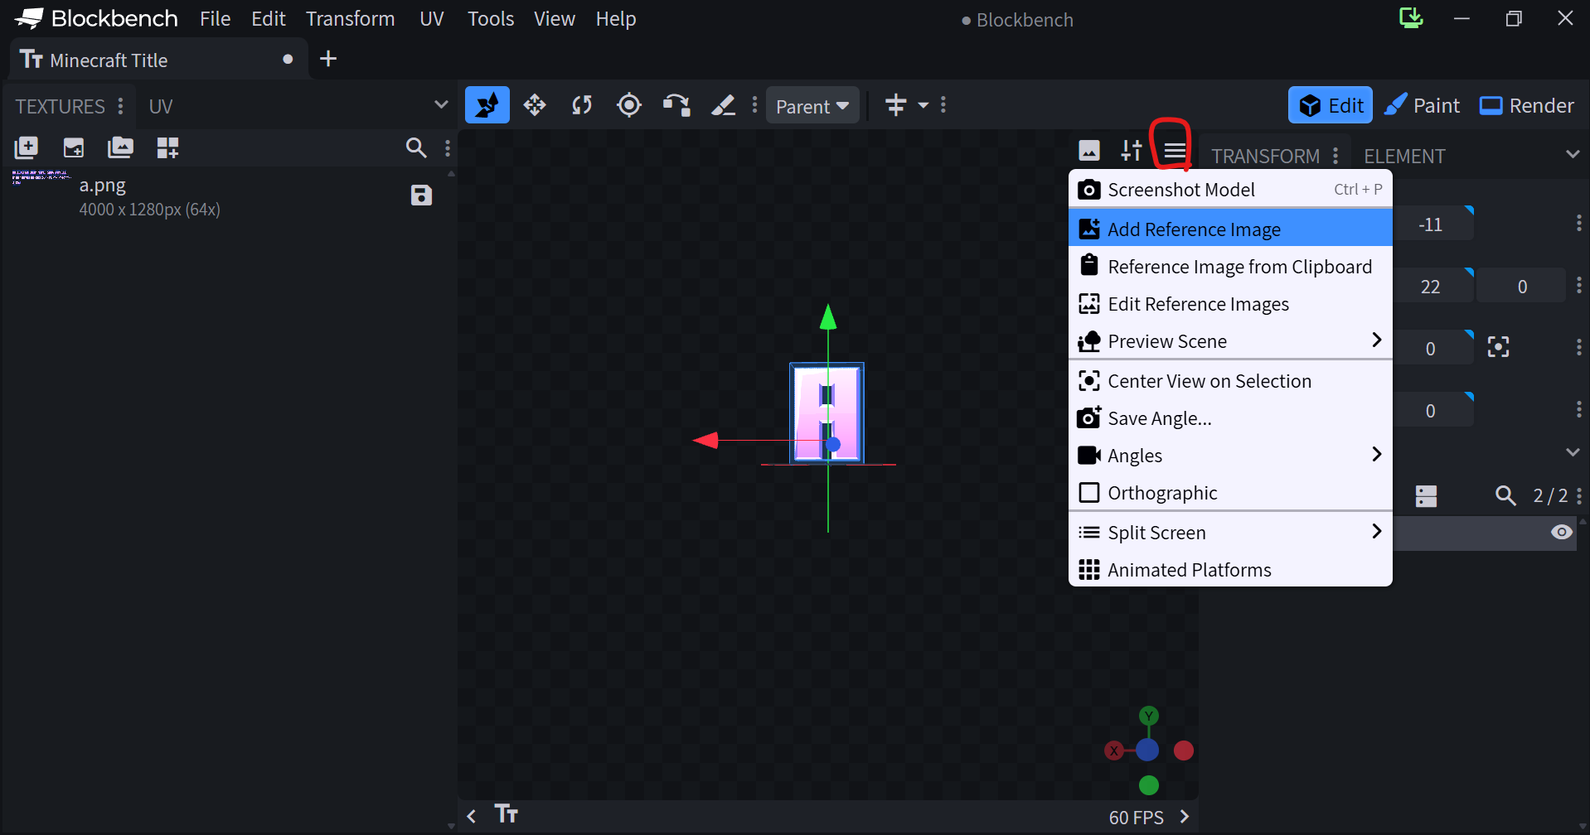Select the Pivot tool
Screen dimensions: 1590x835
(x=629, y=105)
